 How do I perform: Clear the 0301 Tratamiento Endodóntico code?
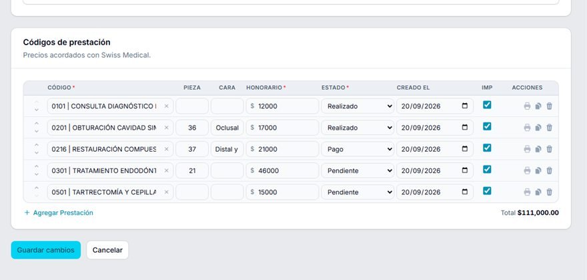(x=167, y=171)
